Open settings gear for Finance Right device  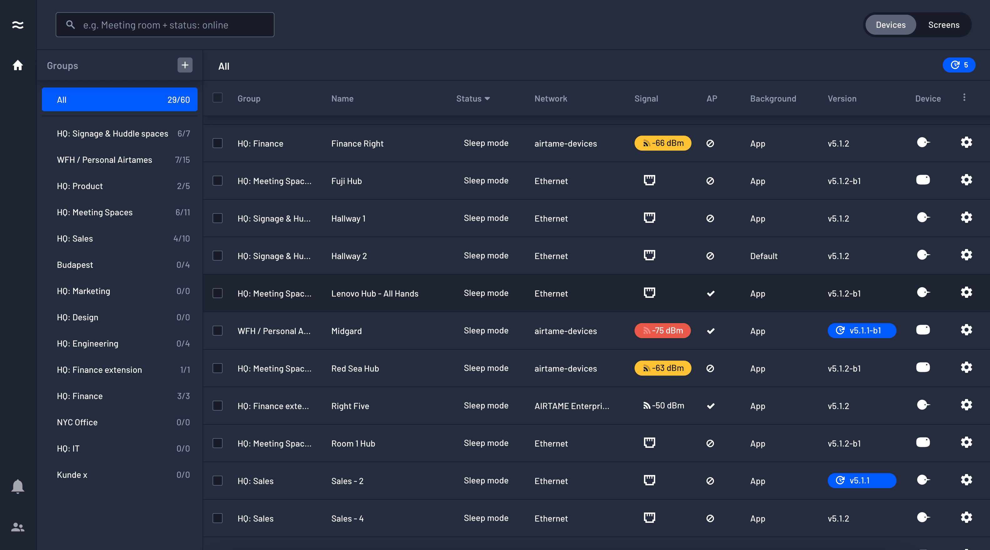(967, 142)
